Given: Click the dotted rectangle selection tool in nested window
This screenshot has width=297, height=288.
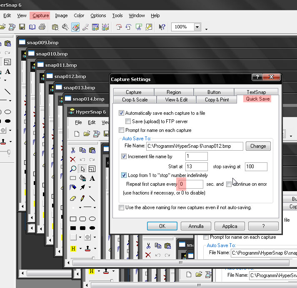Looking at the screenshot, I should pyautogui.click(x=73, y=178).
